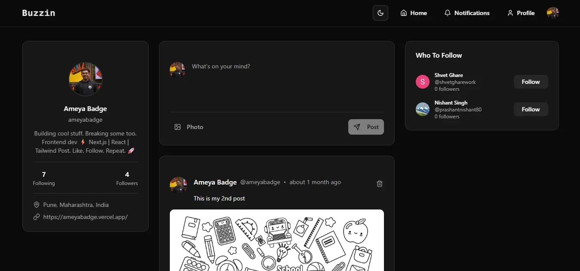
Task: Click the doodle image in the post
Action: click(277, 241)
